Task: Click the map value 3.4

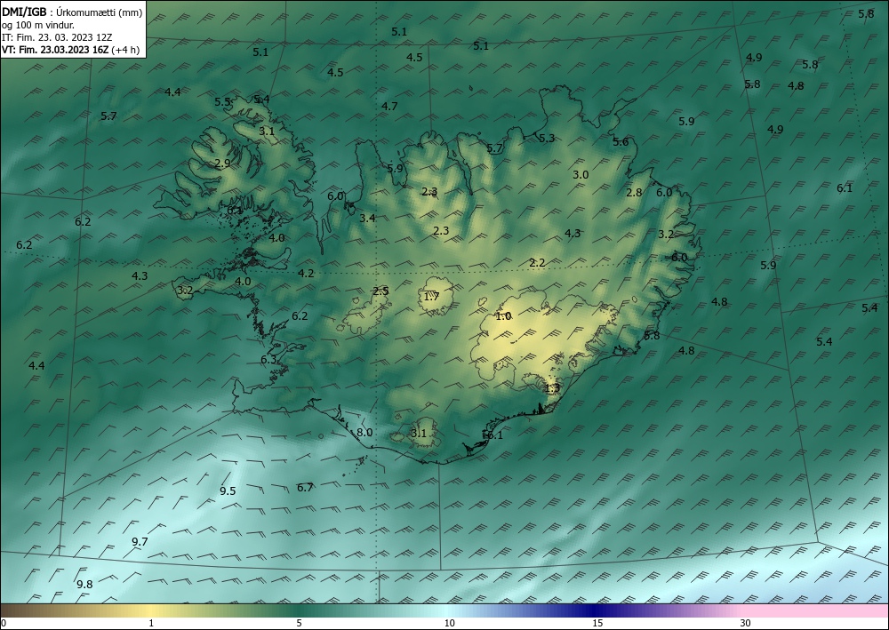Action: pos(367,218)
